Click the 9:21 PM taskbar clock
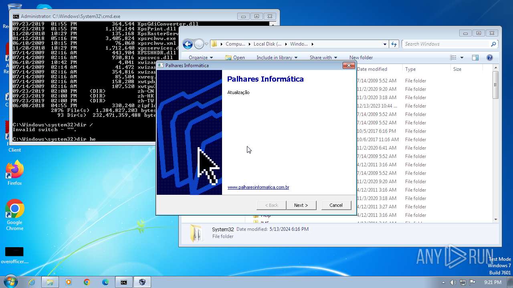 coord(493,282)
